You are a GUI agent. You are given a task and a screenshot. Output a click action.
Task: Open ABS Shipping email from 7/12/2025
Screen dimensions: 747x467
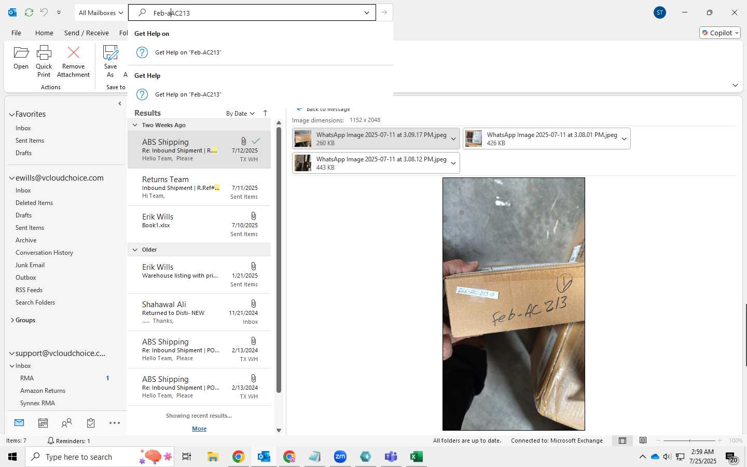pos(199,150)
